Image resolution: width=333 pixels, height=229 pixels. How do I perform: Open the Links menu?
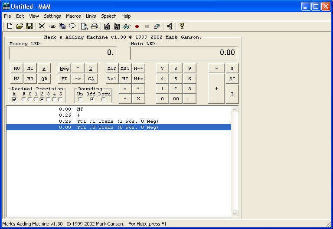(91, 16)
